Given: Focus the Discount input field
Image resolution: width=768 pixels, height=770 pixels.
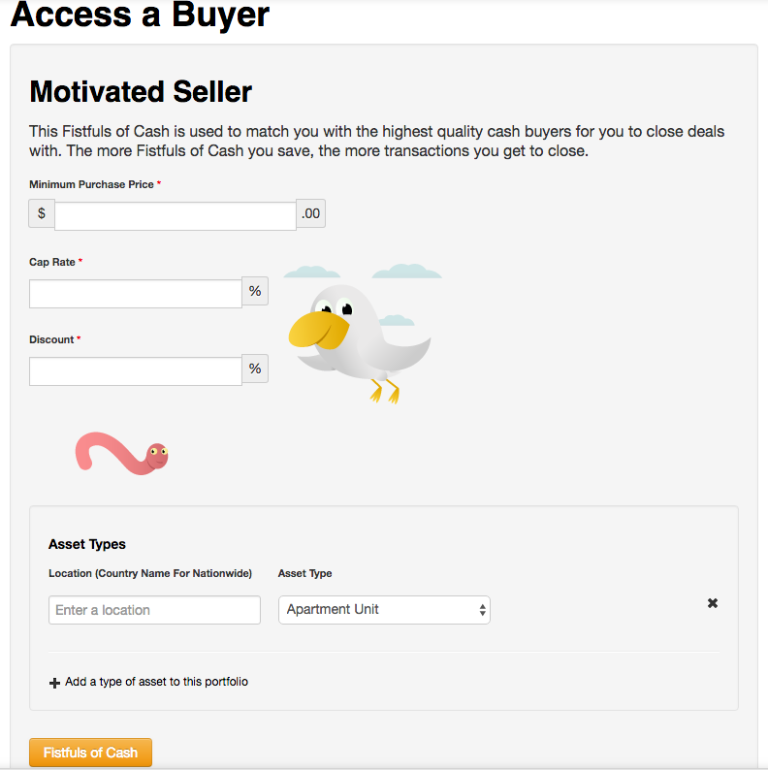Looking at the screenshot, I should [x=136, y=371].
